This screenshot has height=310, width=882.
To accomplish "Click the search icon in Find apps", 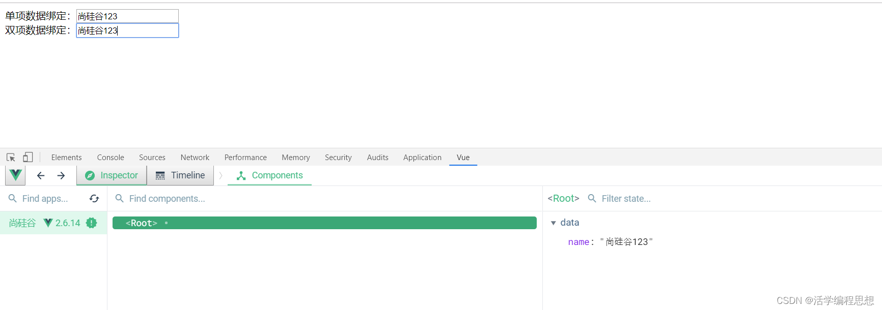I will (13, 198).
